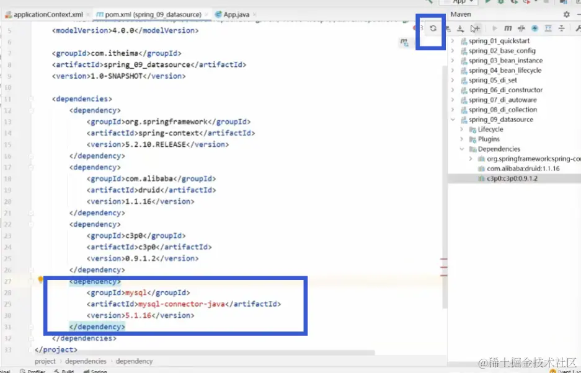Click 'dependency' breadcrumb
Image resolution: width=581 pixels, height=373 pixels.
(x=134, y=361)
